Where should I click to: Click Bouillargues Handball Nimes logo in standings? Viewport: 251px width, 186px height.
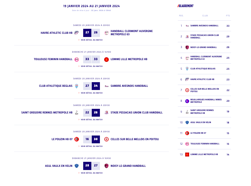pos(187,101)
